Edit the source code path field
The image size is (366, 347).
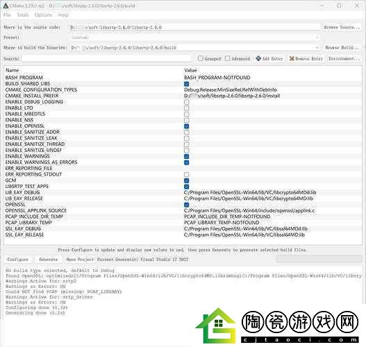(194, 27)
